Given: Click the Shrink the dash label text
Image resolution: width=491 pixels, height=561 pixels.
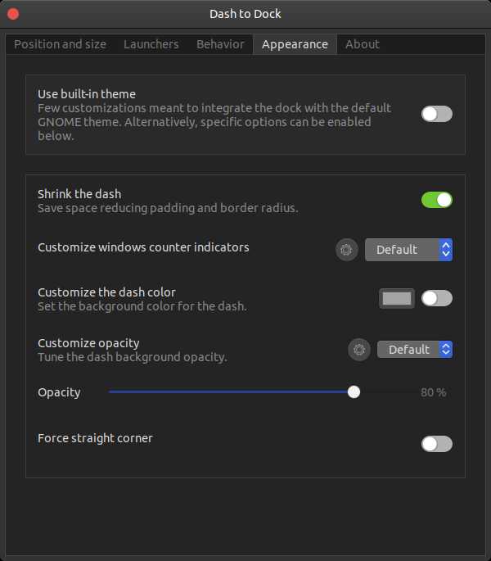Looking at the screenshot, I should click(x=79, y=194).
